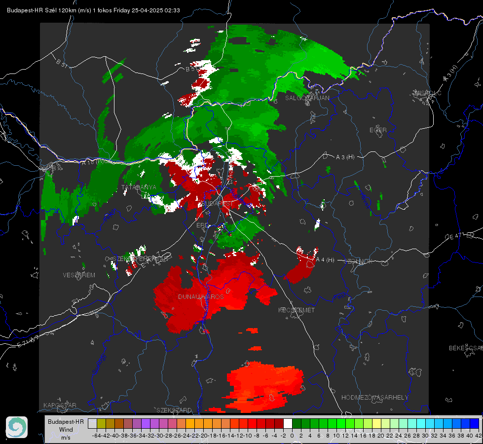483x444 pixels.
Task: Click the swirl logo icon beside the legend
Action: point(17,427)
